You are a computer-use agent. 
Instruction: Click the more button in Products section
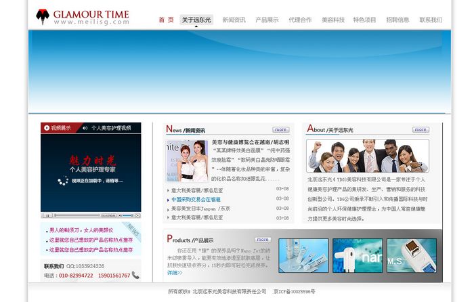click(263, 239)
